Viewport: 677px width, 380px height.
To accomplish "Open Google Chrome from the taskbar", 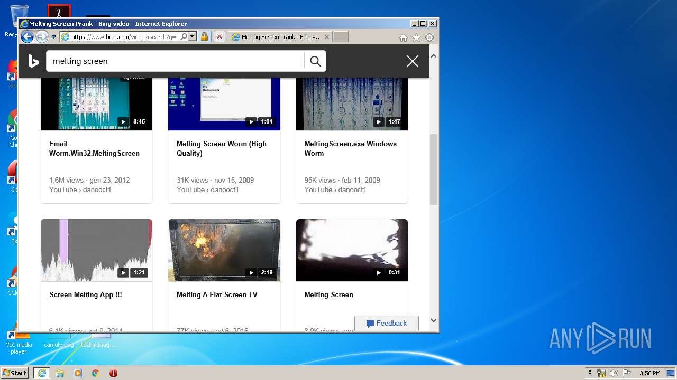I will (x=96, y=373).
